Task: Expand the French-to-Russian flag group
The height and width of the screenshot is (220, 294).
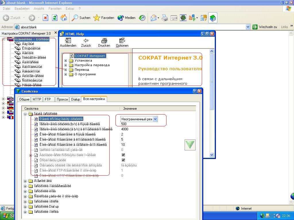Action: pos(3,113)
